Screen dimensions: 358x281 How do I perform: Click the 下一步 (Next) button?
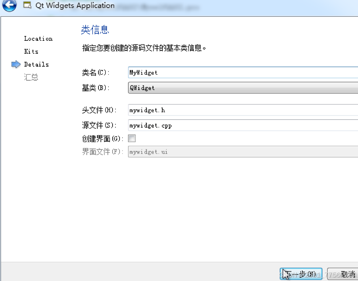pos(301,274)
